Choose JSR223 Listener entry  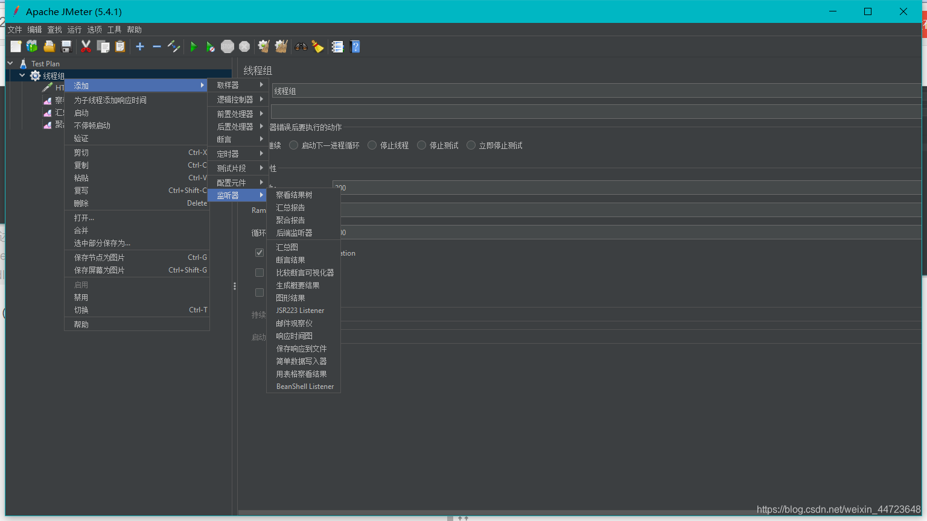(304, 311)
